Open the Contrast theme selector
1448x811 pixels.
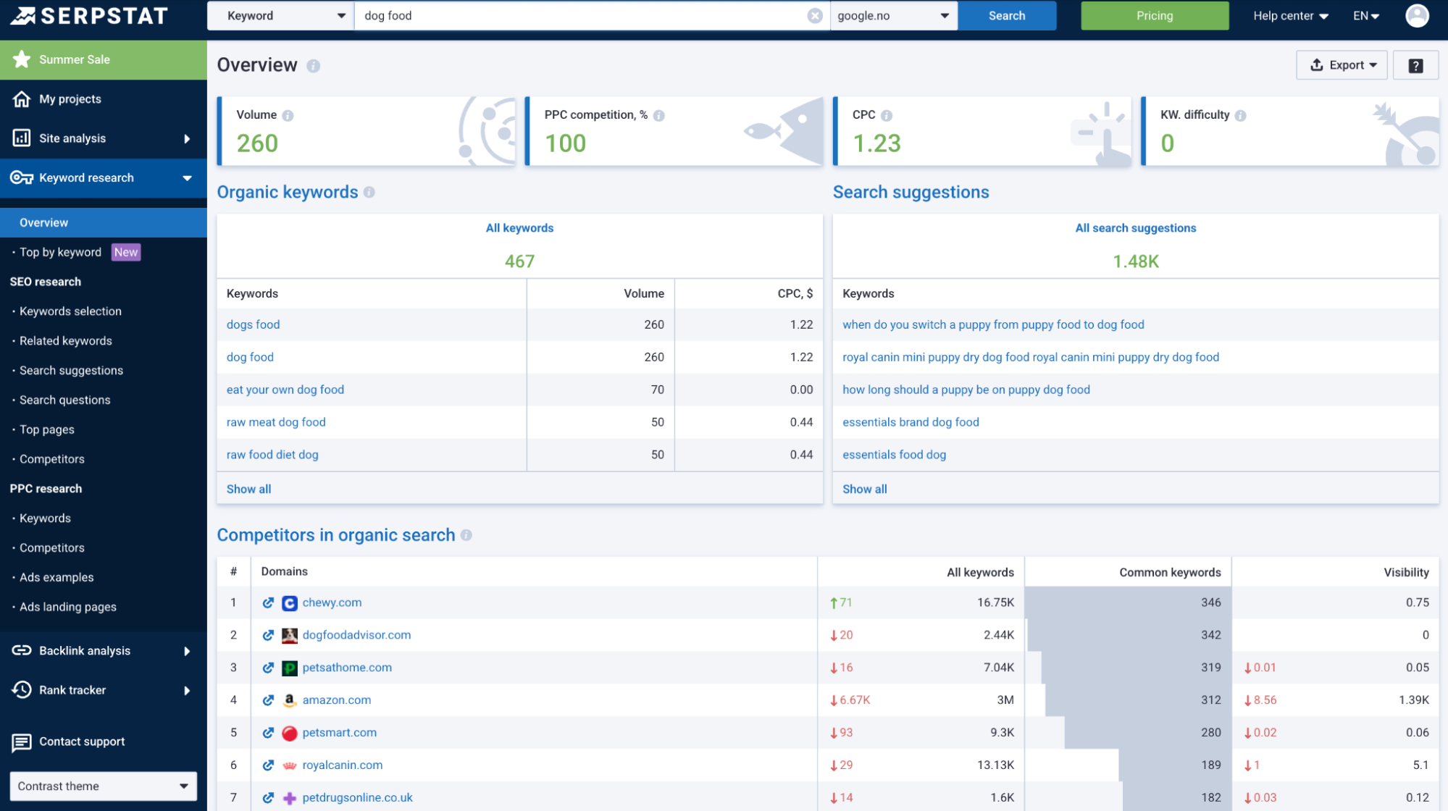click(x=102, y=786)
